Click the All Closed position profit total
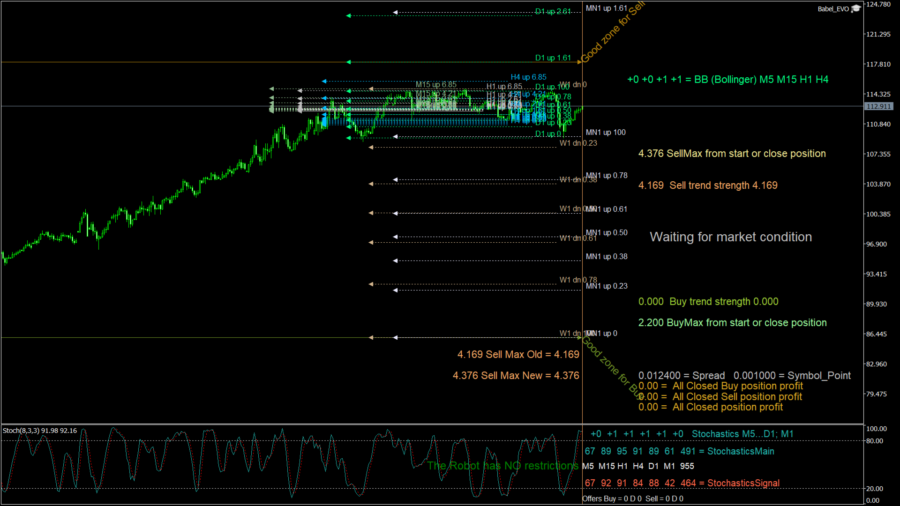This screenshot has height=506, width=900. 711,407
